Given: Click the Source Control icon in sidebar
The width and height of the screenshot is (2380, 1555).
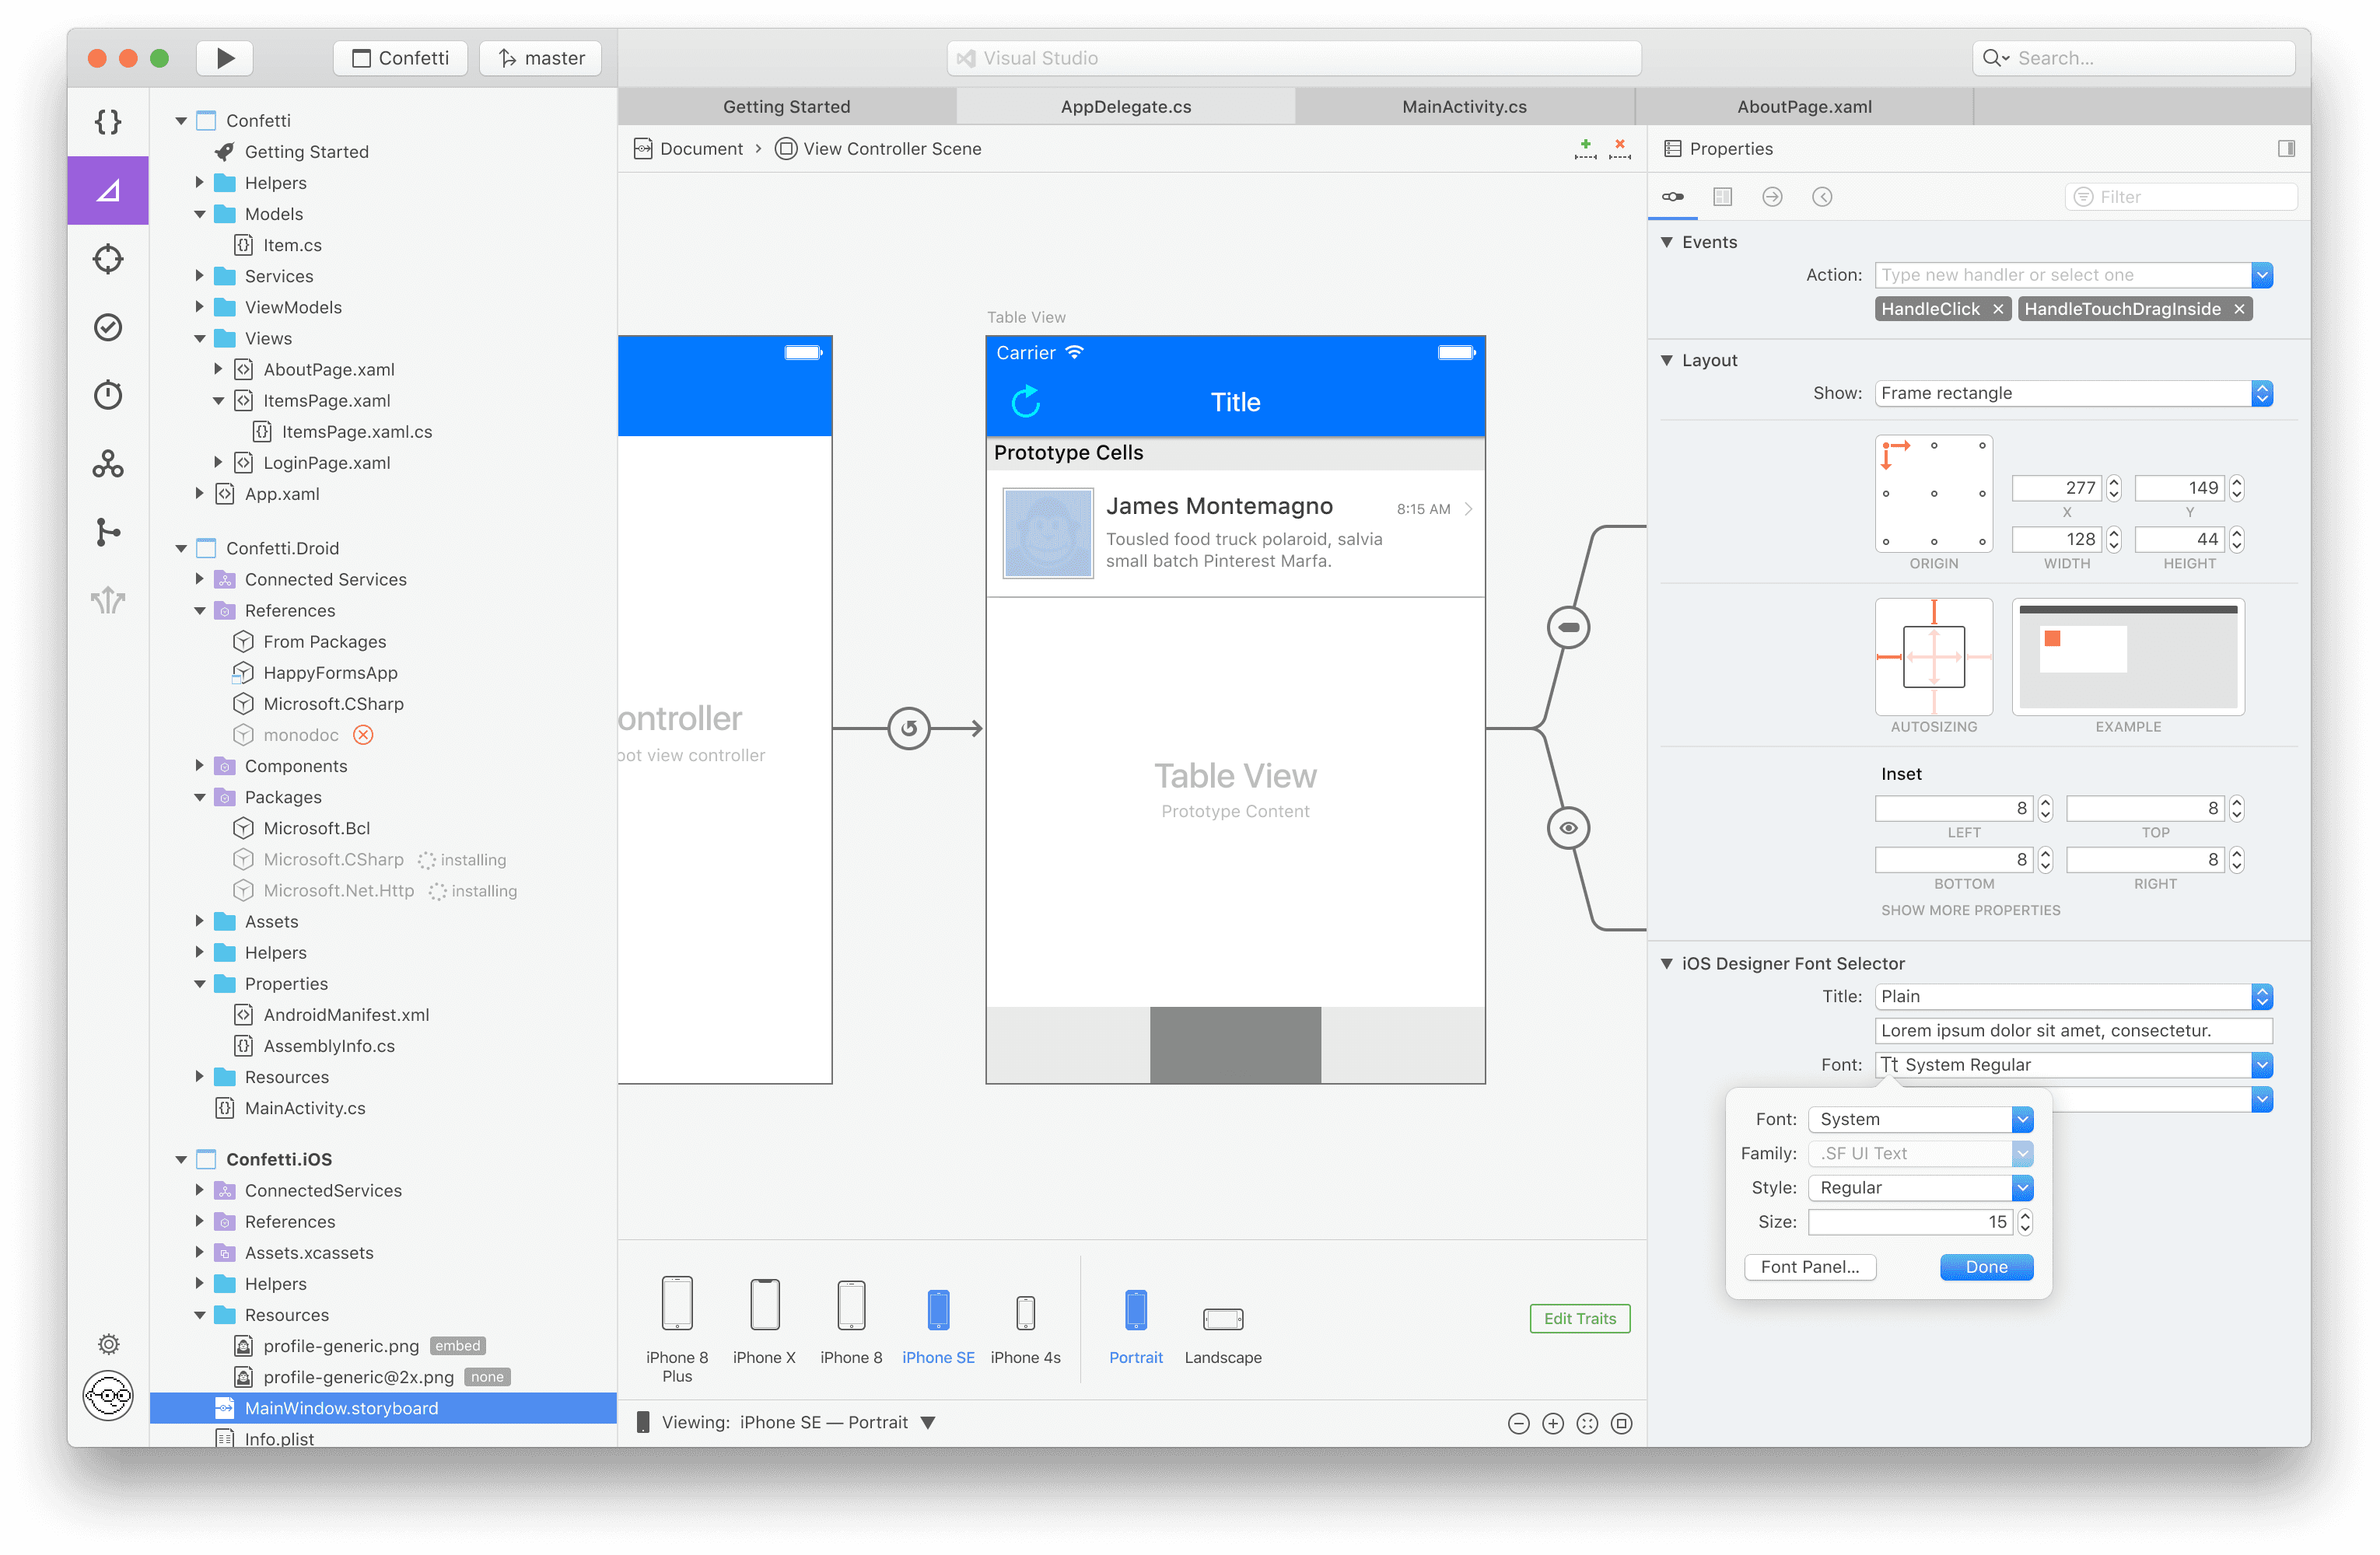Looking at the screenshot, I should pos(110,529).
